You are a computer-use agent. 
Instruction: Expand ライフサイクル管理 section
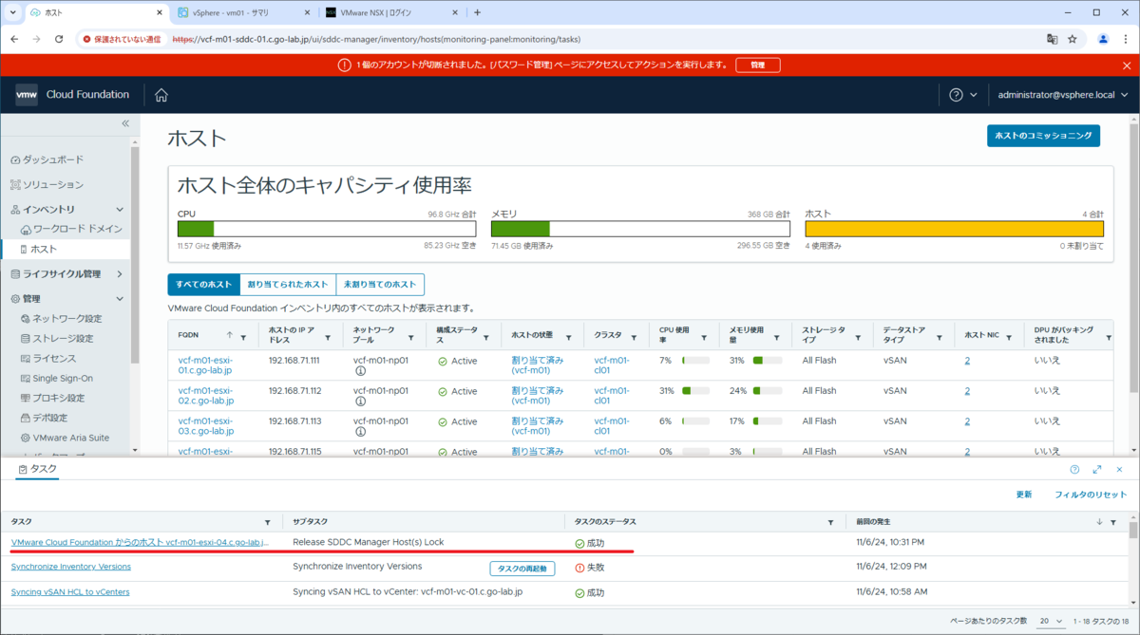tap(120, 274)
